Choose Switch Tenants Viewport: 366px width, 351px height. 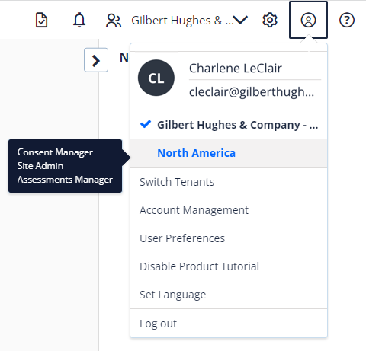[x=177, y=182]
